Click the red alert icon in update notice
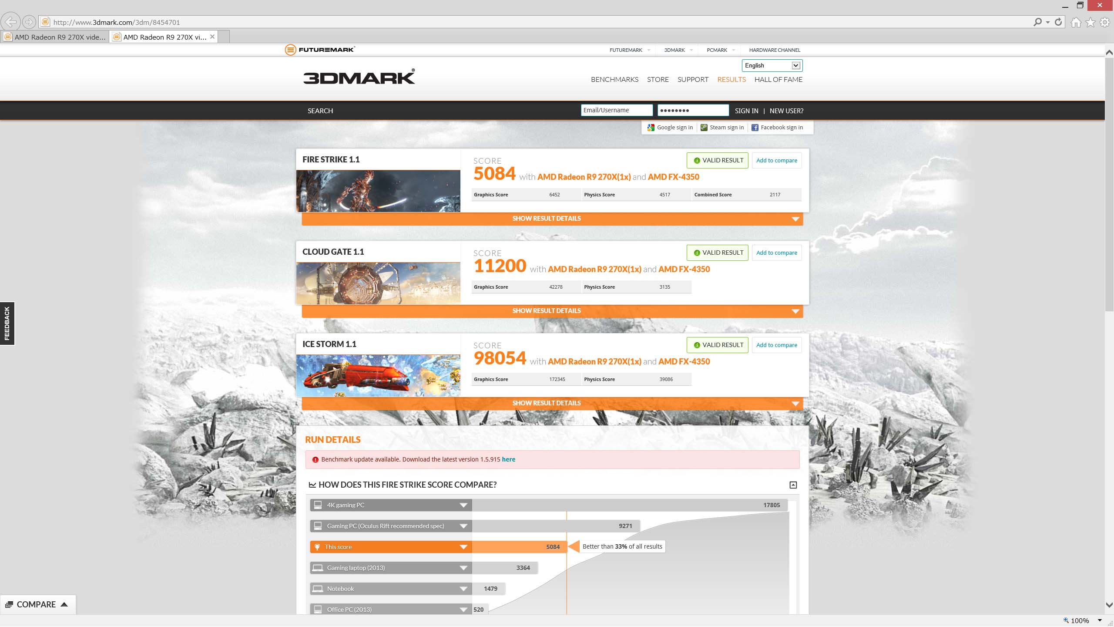Image resolution: width=1114 pixels, height=627 pixels. click(315, 460)
